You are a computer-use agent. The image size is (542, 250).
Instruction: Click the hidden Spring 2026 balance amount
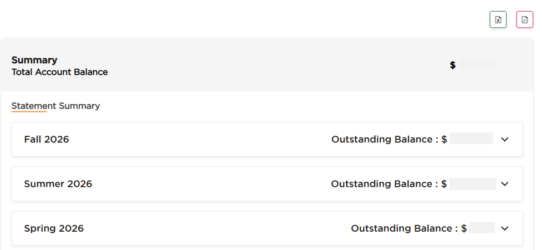[482, 227]
